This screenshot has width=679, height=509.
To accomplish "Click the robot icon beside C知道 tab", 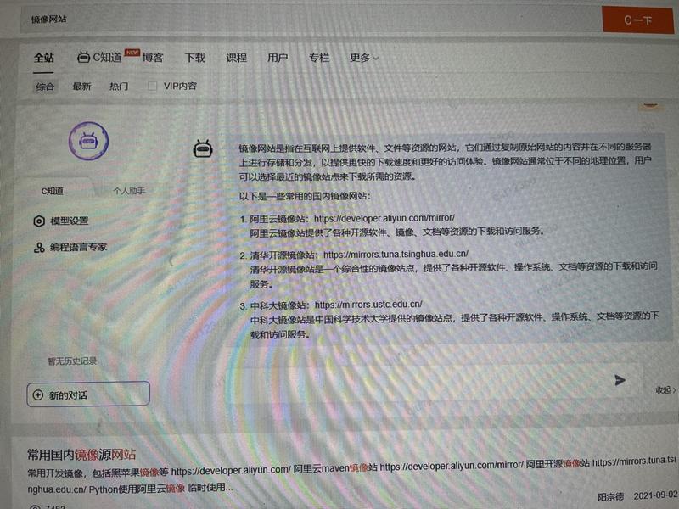I will [83, 57].
